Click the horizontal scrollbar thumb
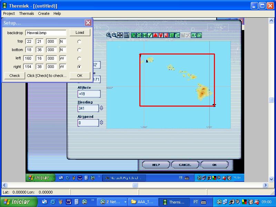Viewport: 276px width, 207px height. pyautogui.click(x=135, y=185)
